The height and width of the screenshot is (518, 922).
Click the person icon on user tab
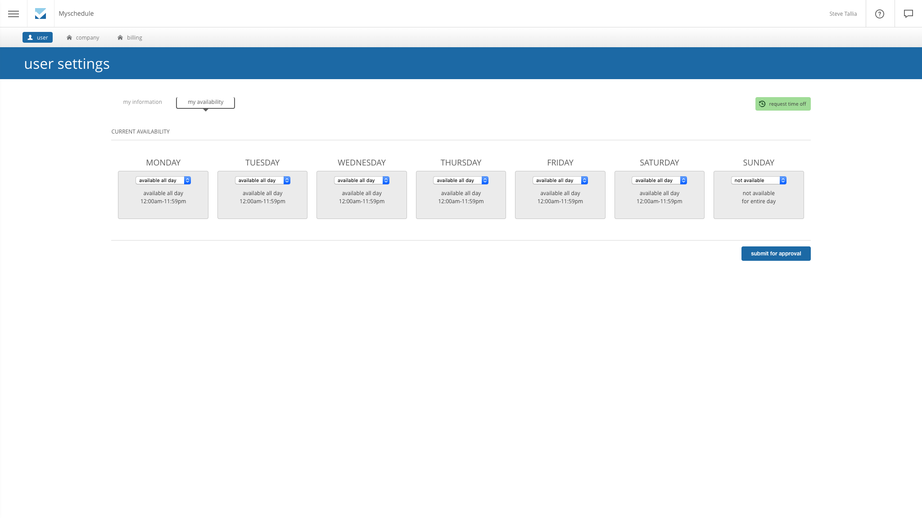tap(30, 37)
